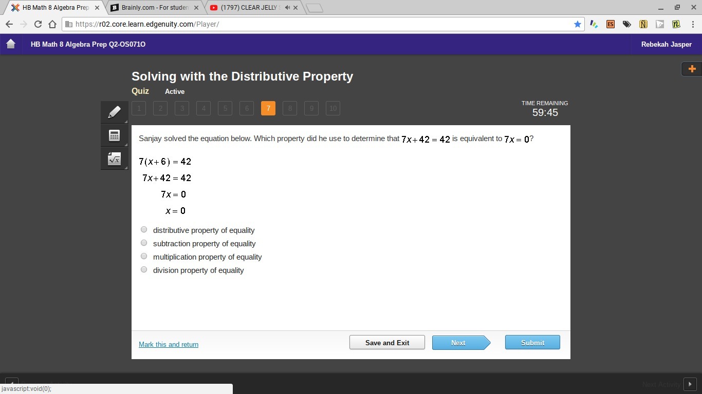Select division property of equality
Screen dimensions: 702x394
[144, 270]
